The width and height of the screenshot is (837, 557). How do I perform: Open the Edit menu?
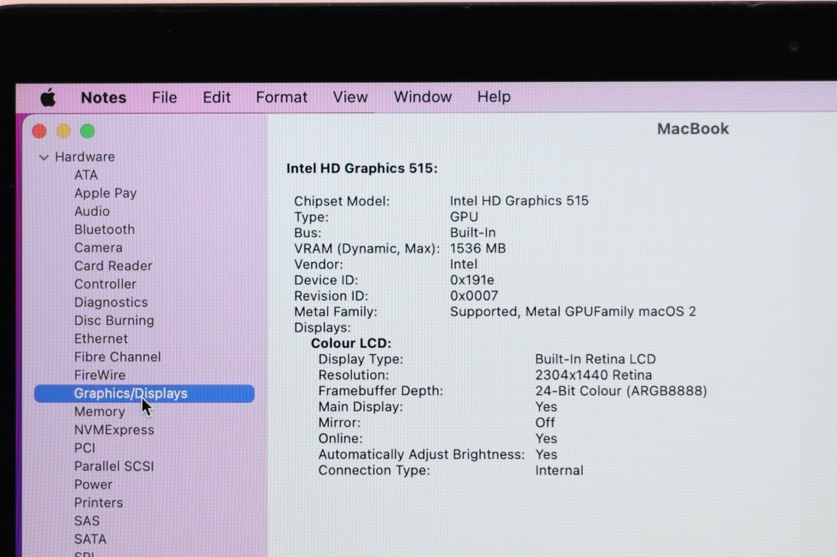tap(217, 98)
